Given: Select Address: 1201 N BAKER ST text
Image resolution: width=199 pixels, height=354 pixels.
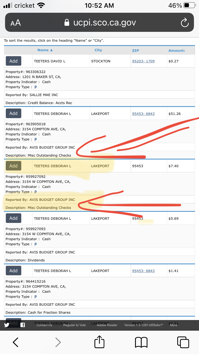Looking at the screenshot, I should (x=33, y=77).
